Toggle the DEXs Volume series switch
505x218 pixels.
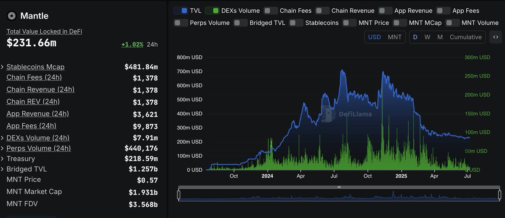(212, 11)
